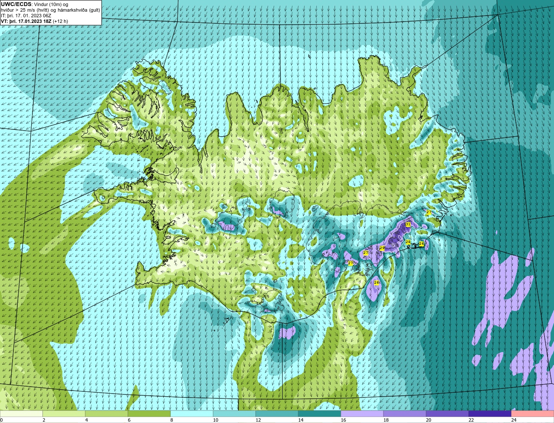Click the 'IT: þri. 17. 01. 2023 06Z' line
554x423 pixels.
(x=26, y=16)
